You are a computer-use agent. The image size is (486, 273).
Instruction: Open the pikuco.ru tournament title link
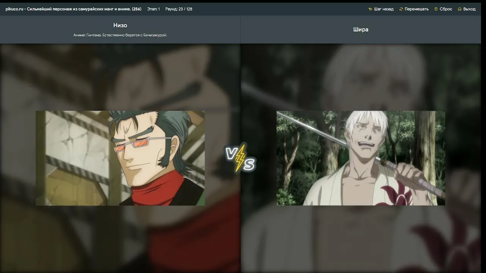click(x=73, y=9)
